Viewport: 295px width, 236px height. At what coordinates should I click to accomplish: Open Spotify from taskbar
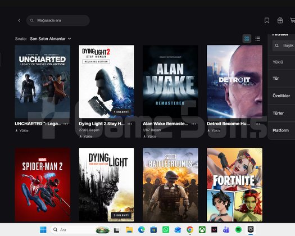coord(238,230)
